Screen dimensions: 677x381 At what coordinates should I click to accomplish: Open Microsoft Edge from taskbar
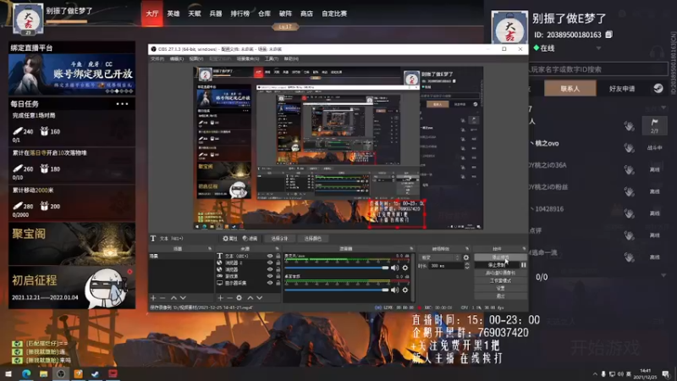tap(26, 373)
